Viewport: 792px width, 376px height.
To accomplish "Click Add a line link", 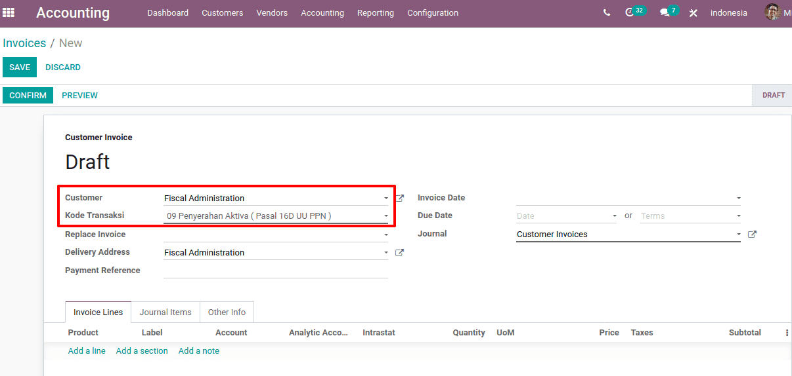I will click(87, 351).
